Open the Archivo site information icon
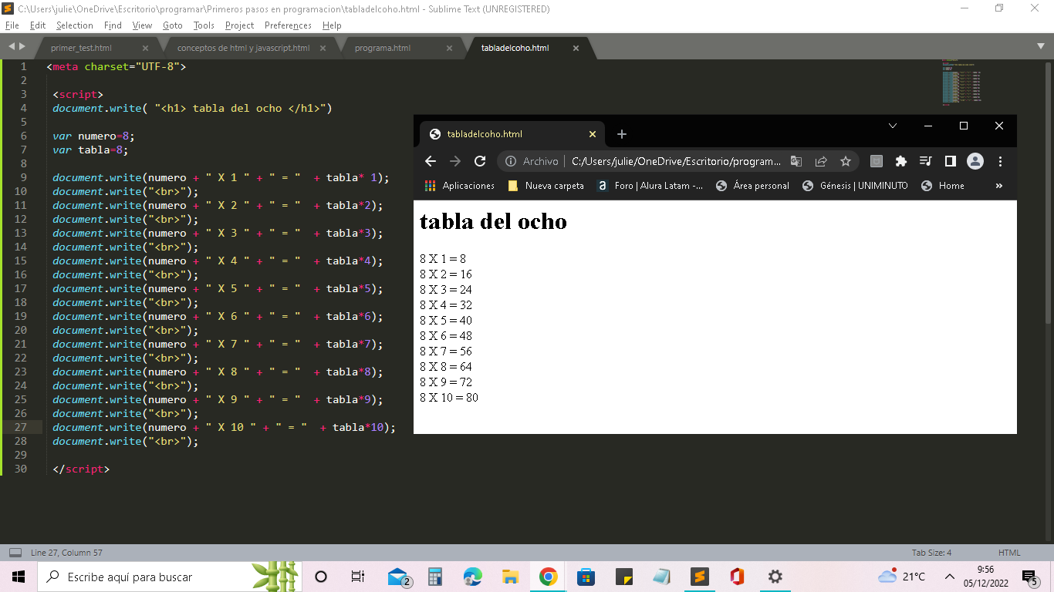Image resolution: width=1054 pixels, height=592 pixels. point(511,161)
